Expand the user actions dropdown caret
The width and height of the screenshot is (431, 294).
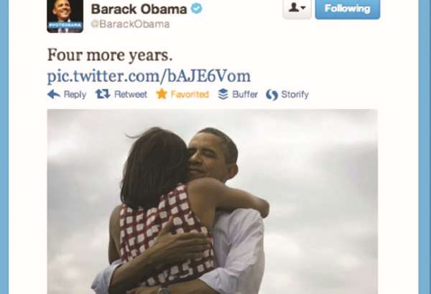[303, 8]
